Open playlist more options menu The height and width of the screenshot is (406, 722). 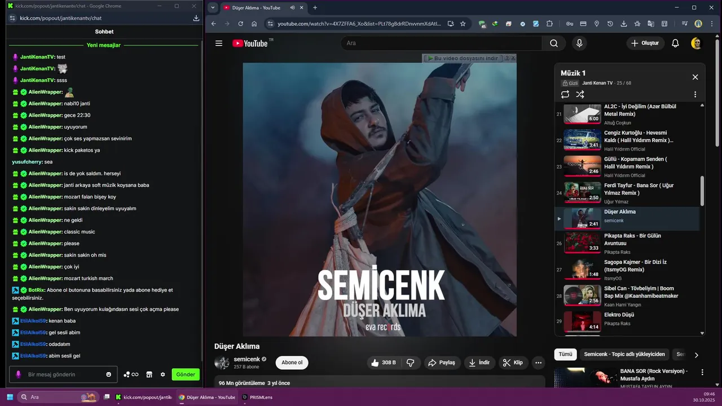(695, 94)
